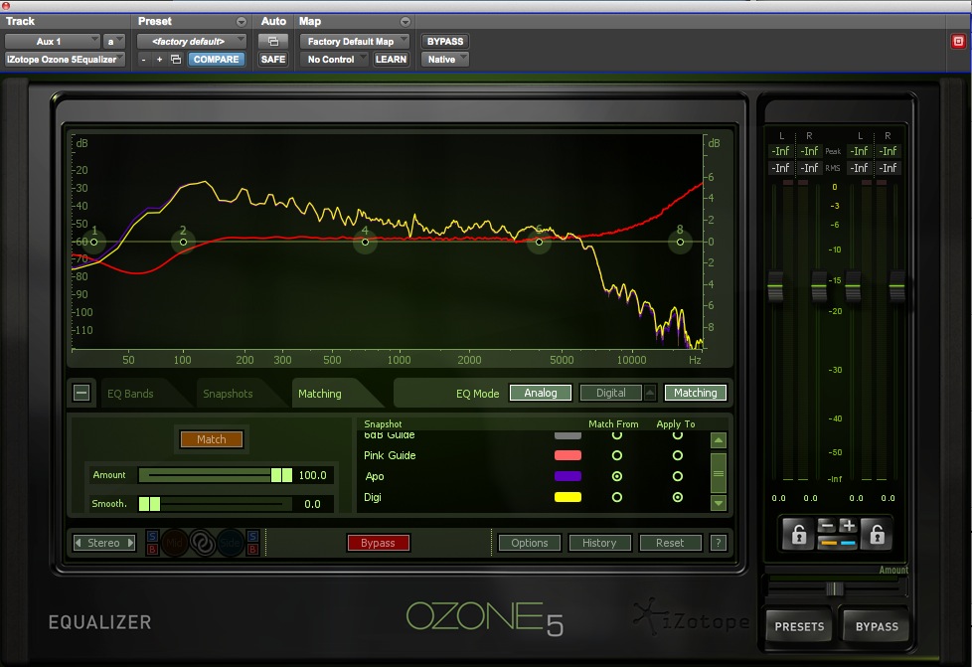Screen dimensions: 972x667
Task: Select Apply To radio for Pink Guide
Action: [678, 455]
